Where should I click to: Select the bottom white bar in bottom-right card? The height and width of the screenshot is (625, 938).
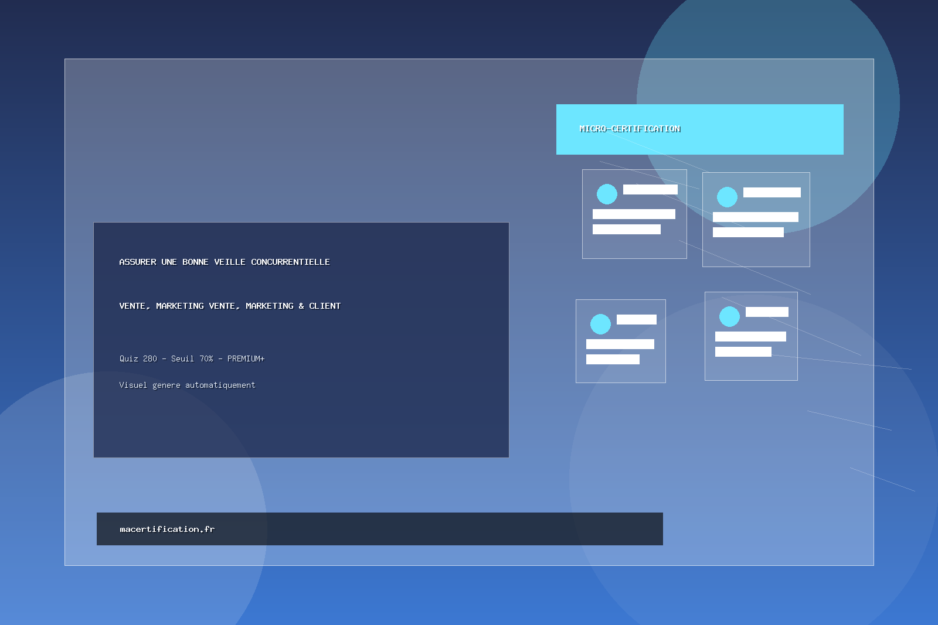(x=743, y=351)
